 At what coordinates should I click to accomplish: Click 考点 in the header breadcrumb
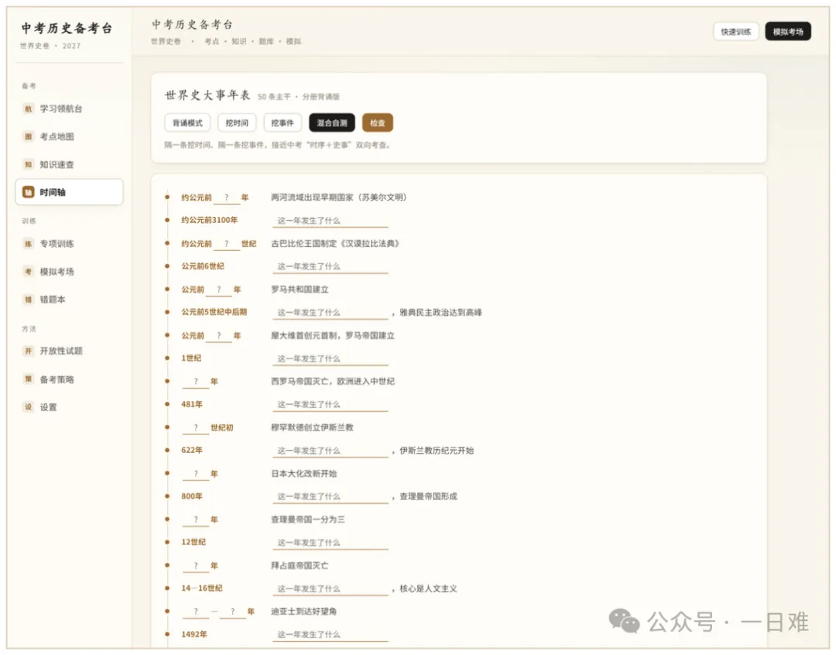(211, 41)
